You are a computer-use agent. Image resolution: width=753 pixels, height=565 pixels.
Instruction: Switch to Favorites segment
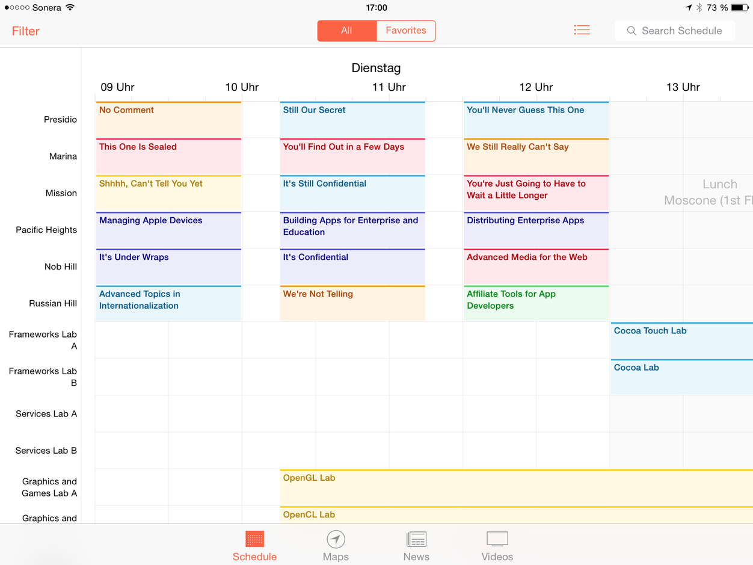406,31
